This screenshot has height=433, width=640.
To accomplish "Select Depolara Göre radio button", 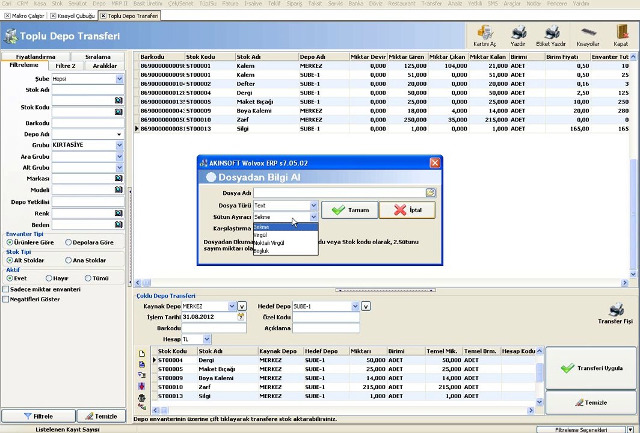I will [x=68, y=242].
